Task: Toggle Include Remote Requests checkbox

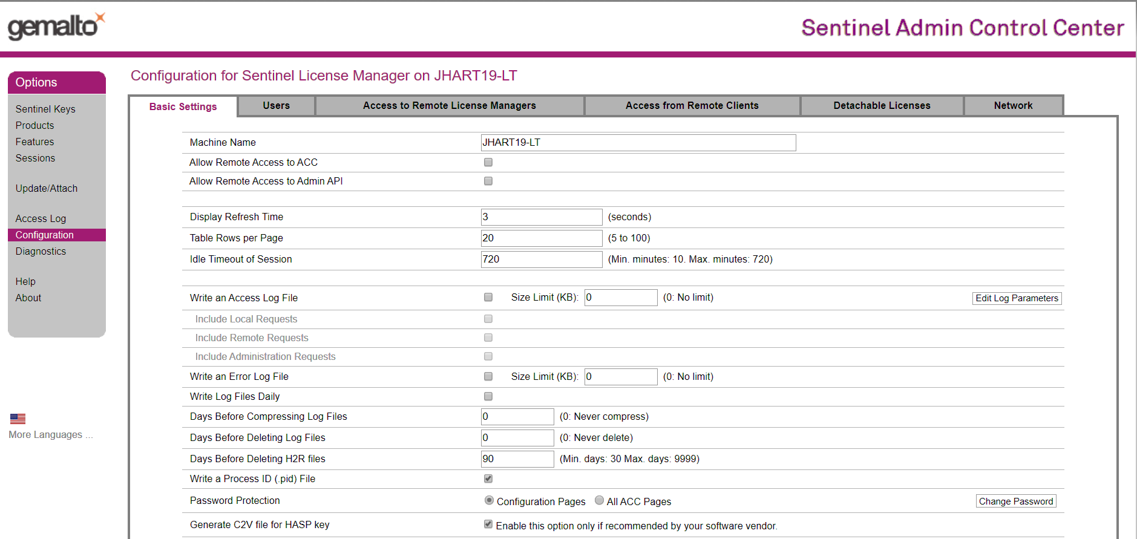Action: tap(488, 338)
